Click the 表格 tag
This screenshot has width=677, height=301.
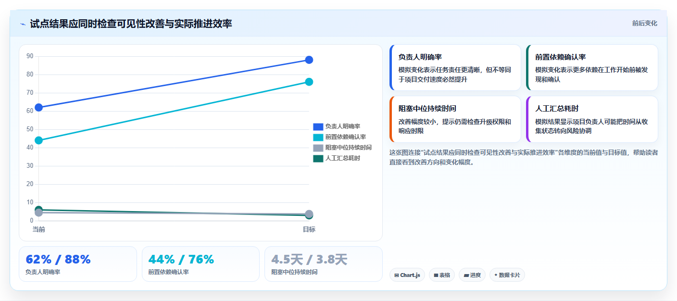[442, 275]
